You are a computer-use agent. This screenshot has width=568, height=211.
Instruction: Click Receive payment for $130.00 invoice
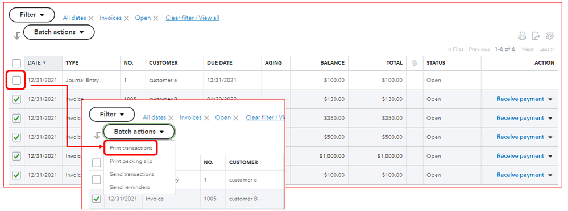click(x=520, y=99)
